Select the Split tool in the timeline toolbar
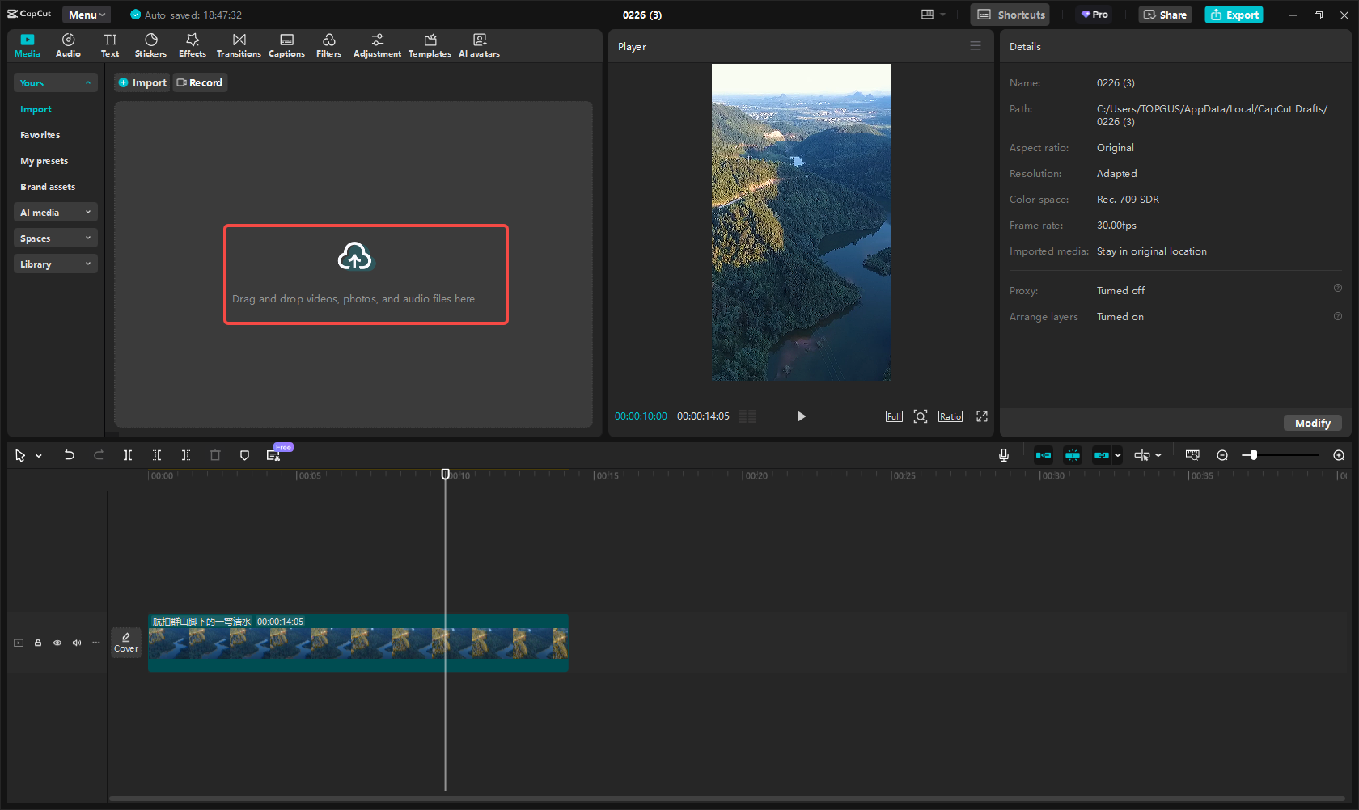The width and height of the screenshot is (1359, 810). [x=128, y=455]
